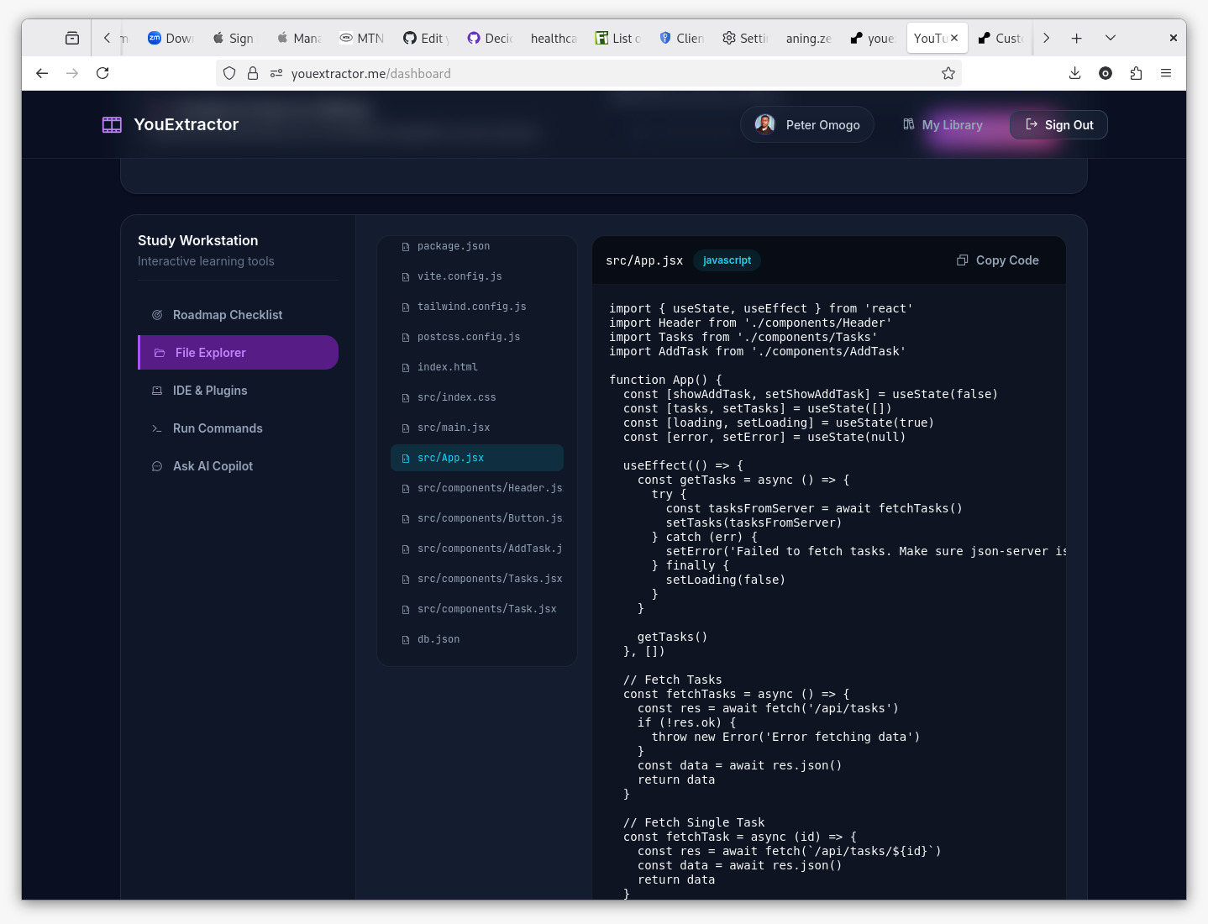Switch to the MTN tab
Viewport: 1208px width, 924px height.
coord(362,38)
